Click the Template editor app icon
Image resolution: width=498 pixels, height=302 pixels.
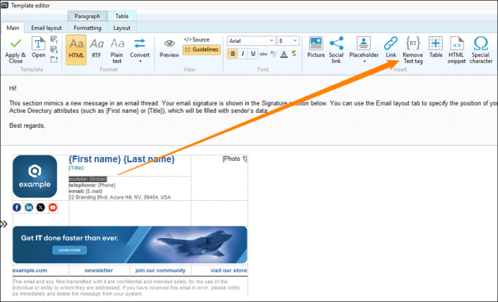[x=5, y=5]
